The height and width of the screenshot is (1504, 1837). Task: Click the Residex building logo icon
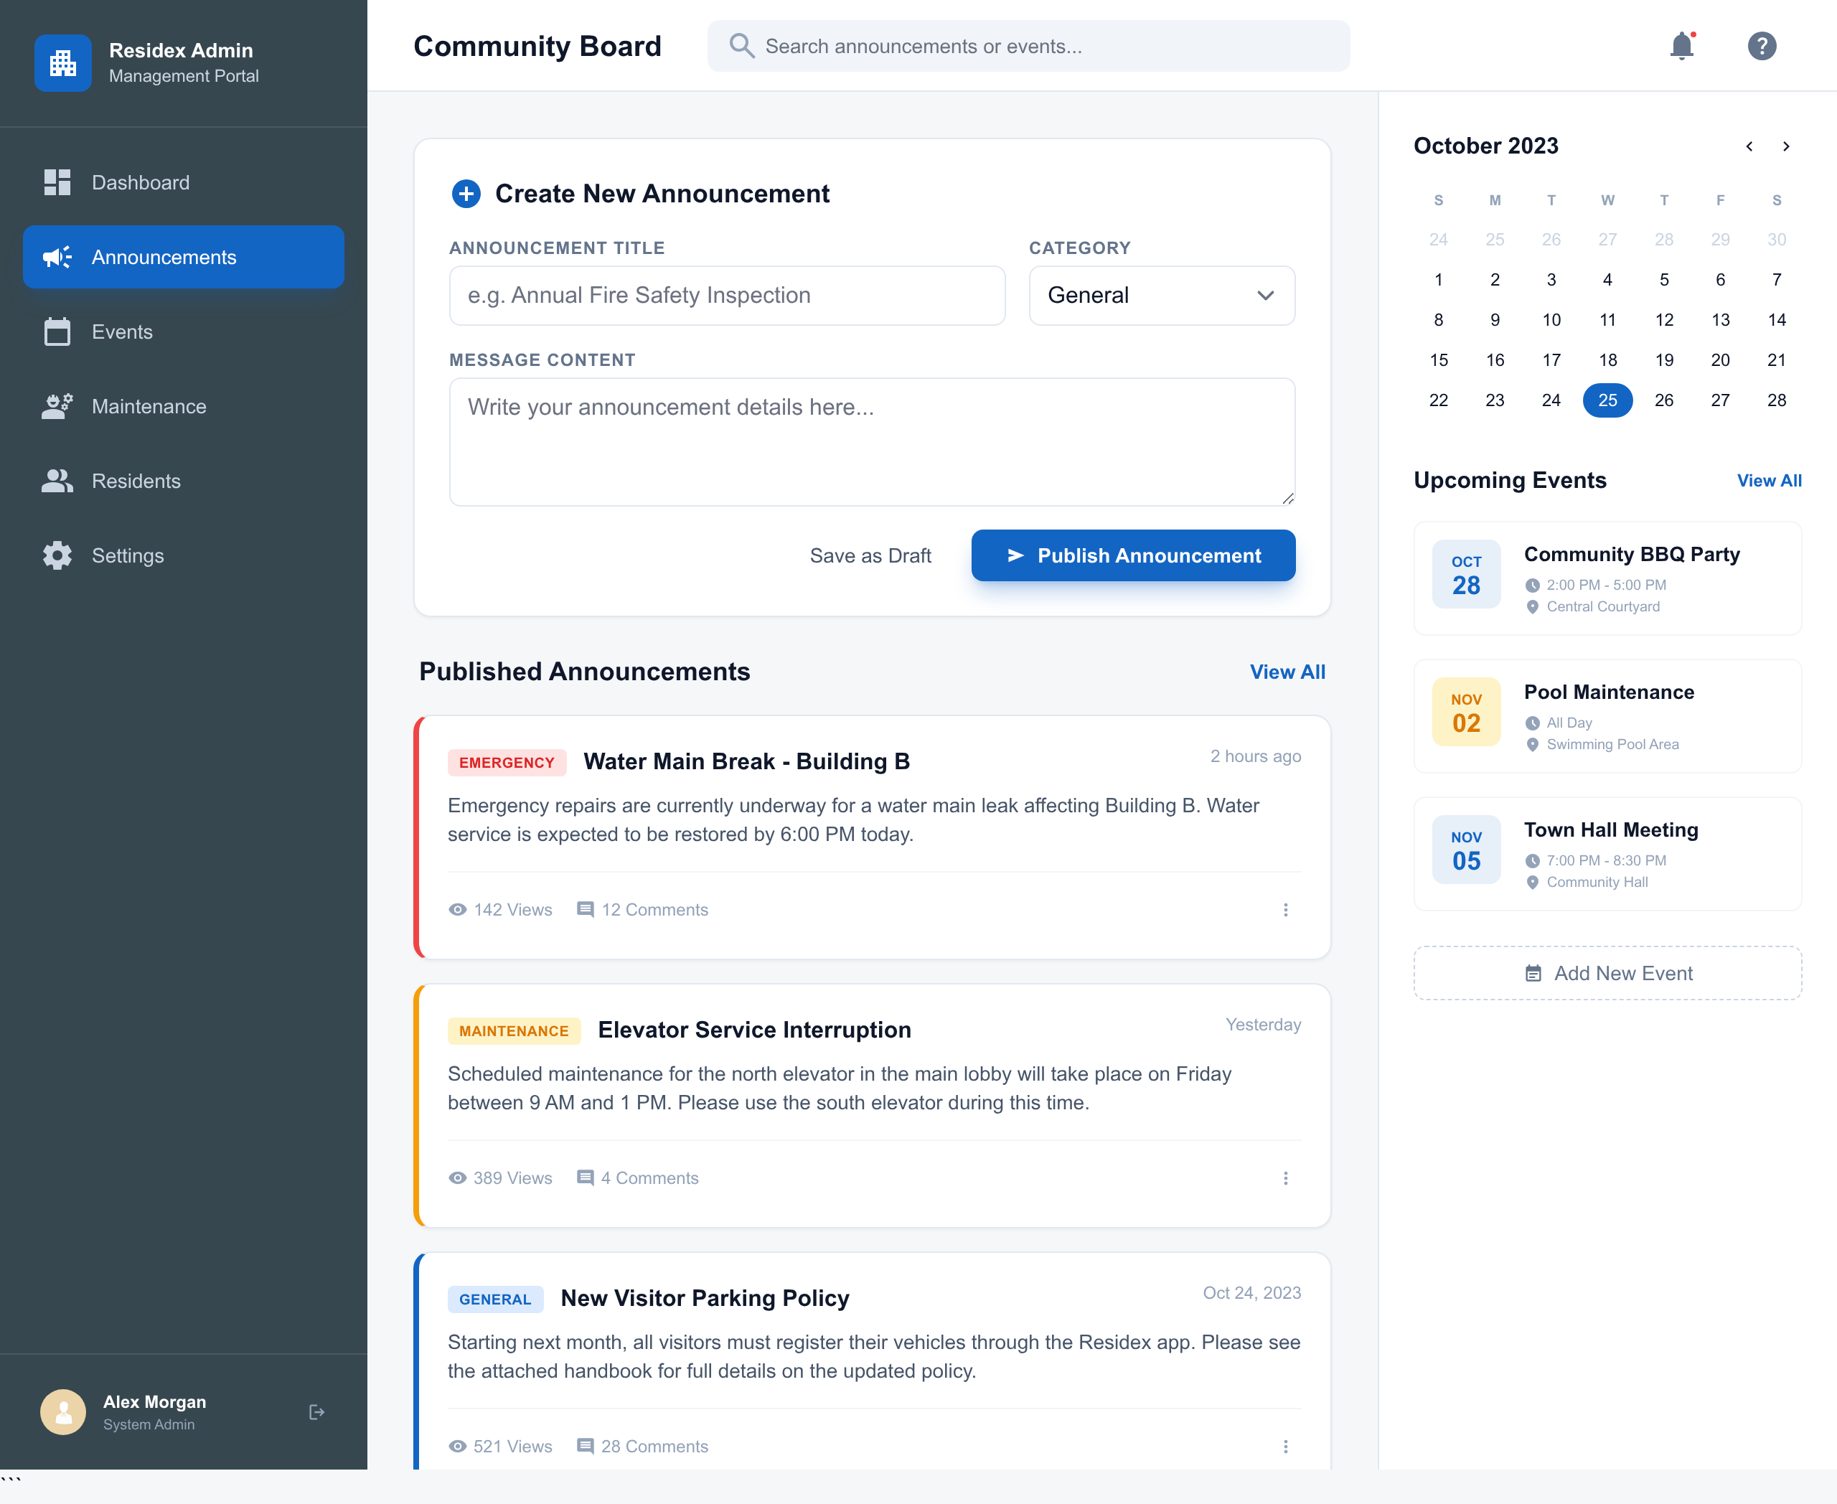click(x=63, y=63)
